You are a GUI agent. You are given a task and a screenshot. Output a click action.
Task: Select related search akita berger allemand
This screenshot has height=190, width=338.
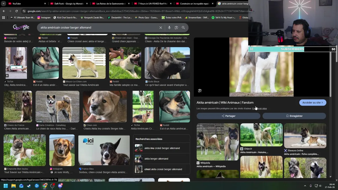click(x=162, y=159)
